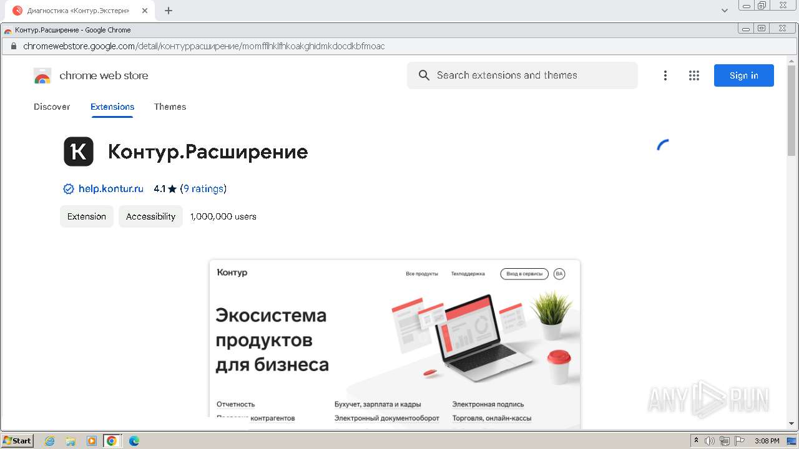Open Internet Explorer from taskbar
Viewport: 799px width, 449px height.
point(50,441)
